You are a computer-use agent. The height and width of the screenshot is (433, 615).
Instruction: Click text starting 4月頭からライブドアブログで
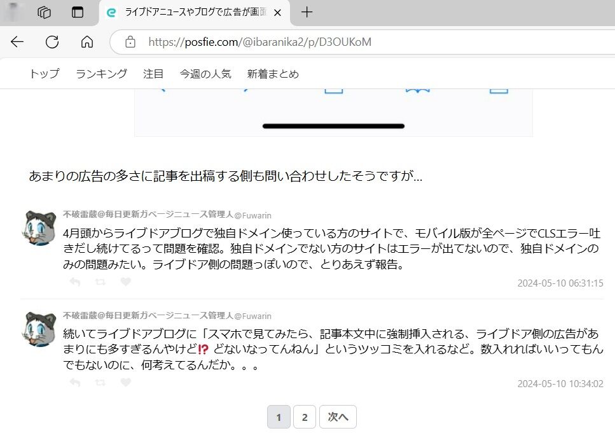click(331, 249)
